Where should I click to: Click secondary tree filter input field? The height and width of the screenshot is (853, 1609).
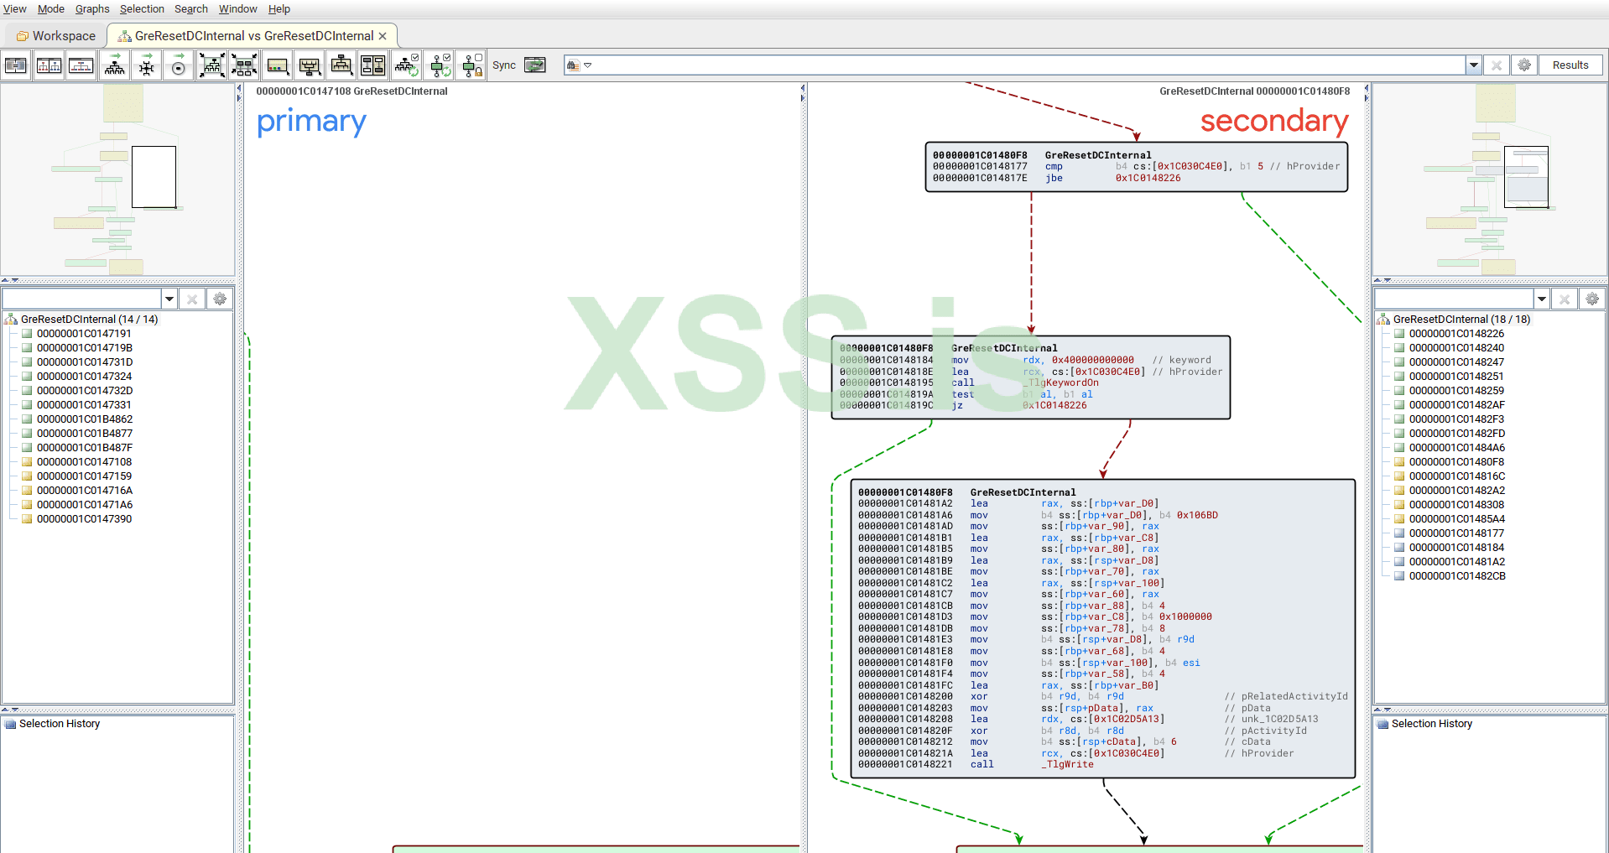pyautogui.click(x=1454, y=299)
